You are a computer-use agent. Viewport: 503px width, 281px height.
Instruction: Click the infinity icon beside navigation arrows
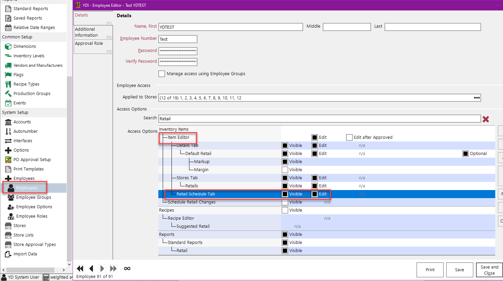click(x=127, y=269)
